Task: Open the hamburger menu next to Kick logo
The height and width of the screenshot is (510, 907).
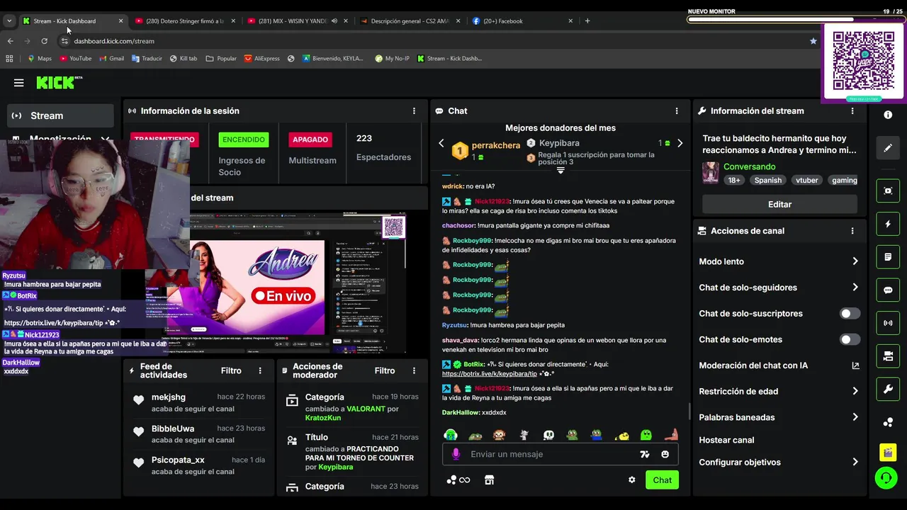Action: [18, 83]
